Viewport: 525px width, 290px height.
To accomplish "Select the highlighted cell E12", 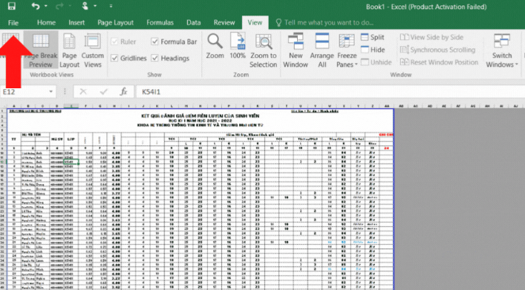I will click(71, 162).
